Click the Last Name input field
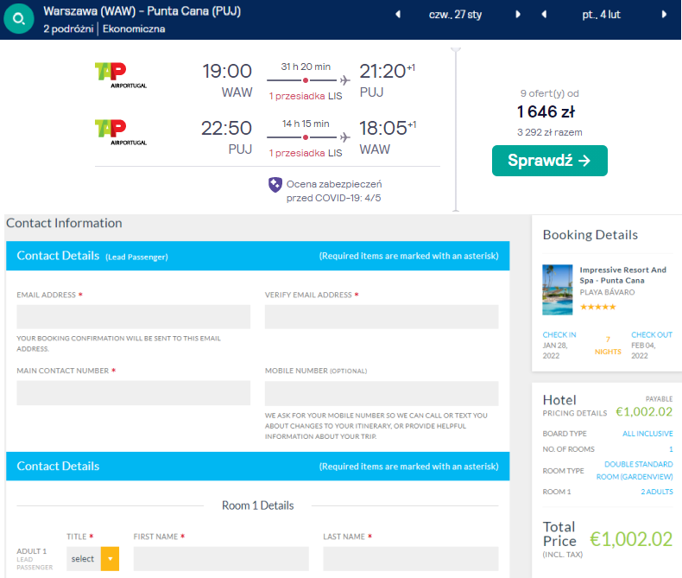 coord(410,559)
